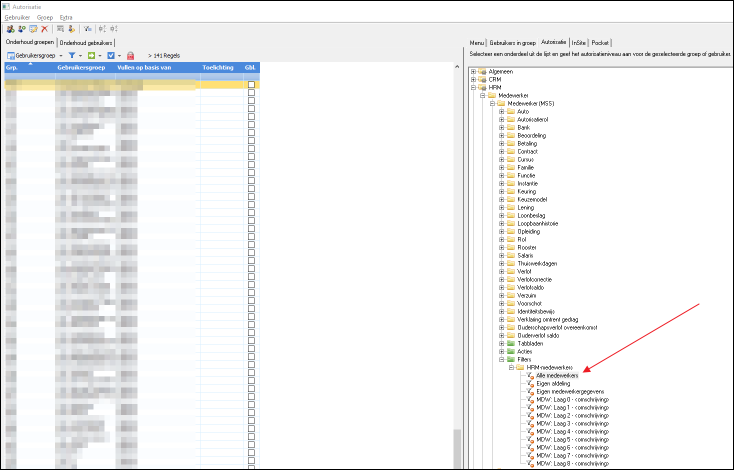734x470 pixels.
Task: Switch to the Gebruikers in groep tab
Action: pyautogui.click(x=512, y=43)
